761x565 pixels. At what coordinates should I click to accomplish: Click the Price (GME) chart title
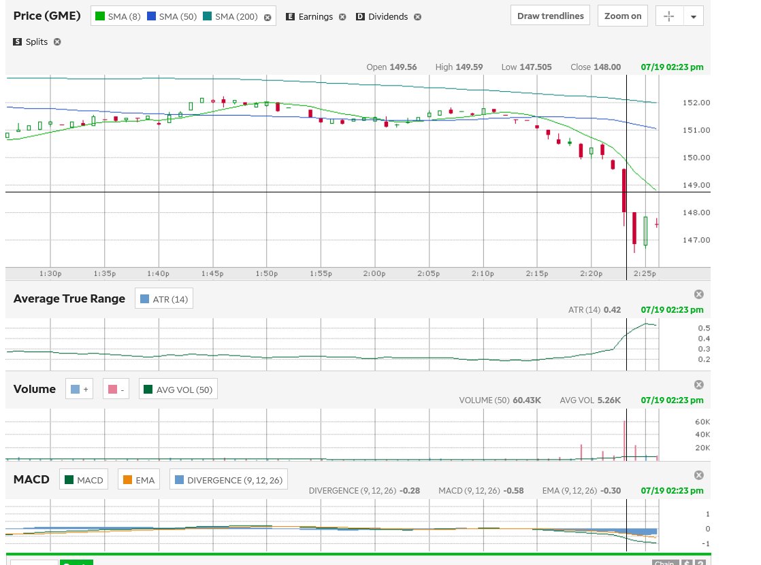coord(47,16)
